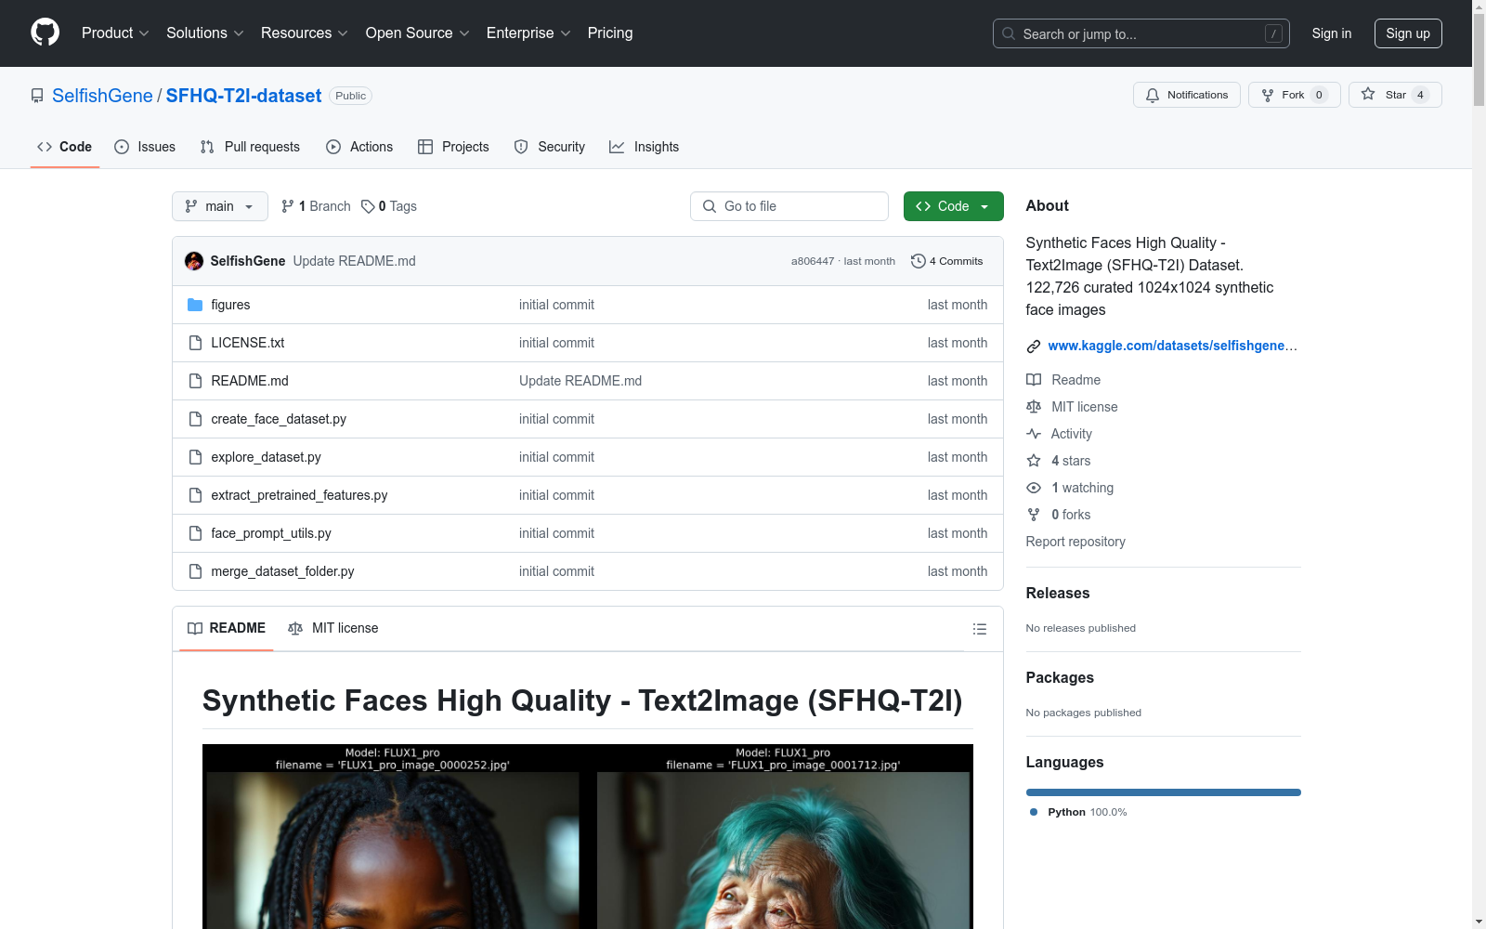Expand the Open Source menu

click(418, 33)
